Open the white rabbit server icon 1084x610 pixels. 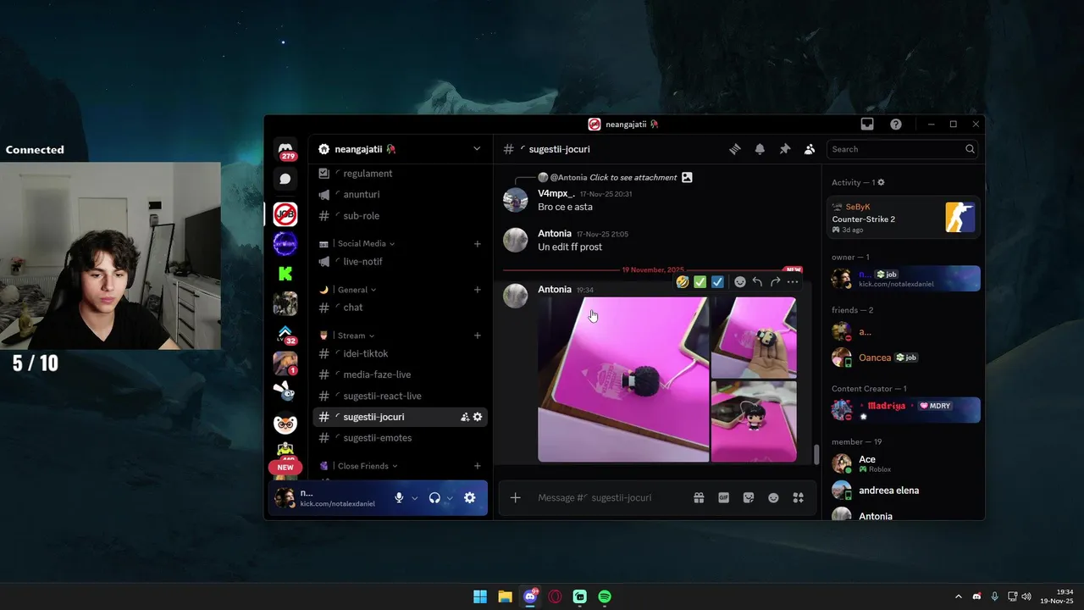[285, 392]
